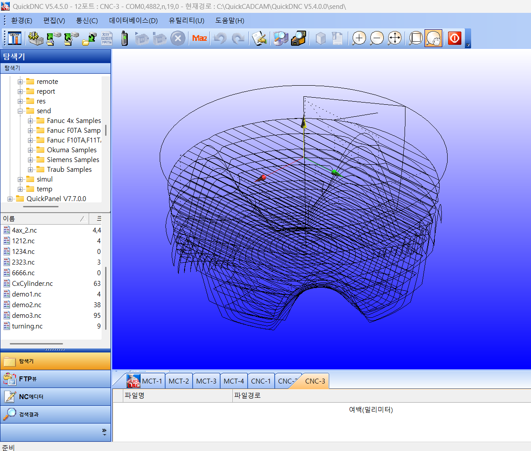Switch to the MCT-2 tab
Viewport: 531px width, 451px height.
click(x=179, y=381)
